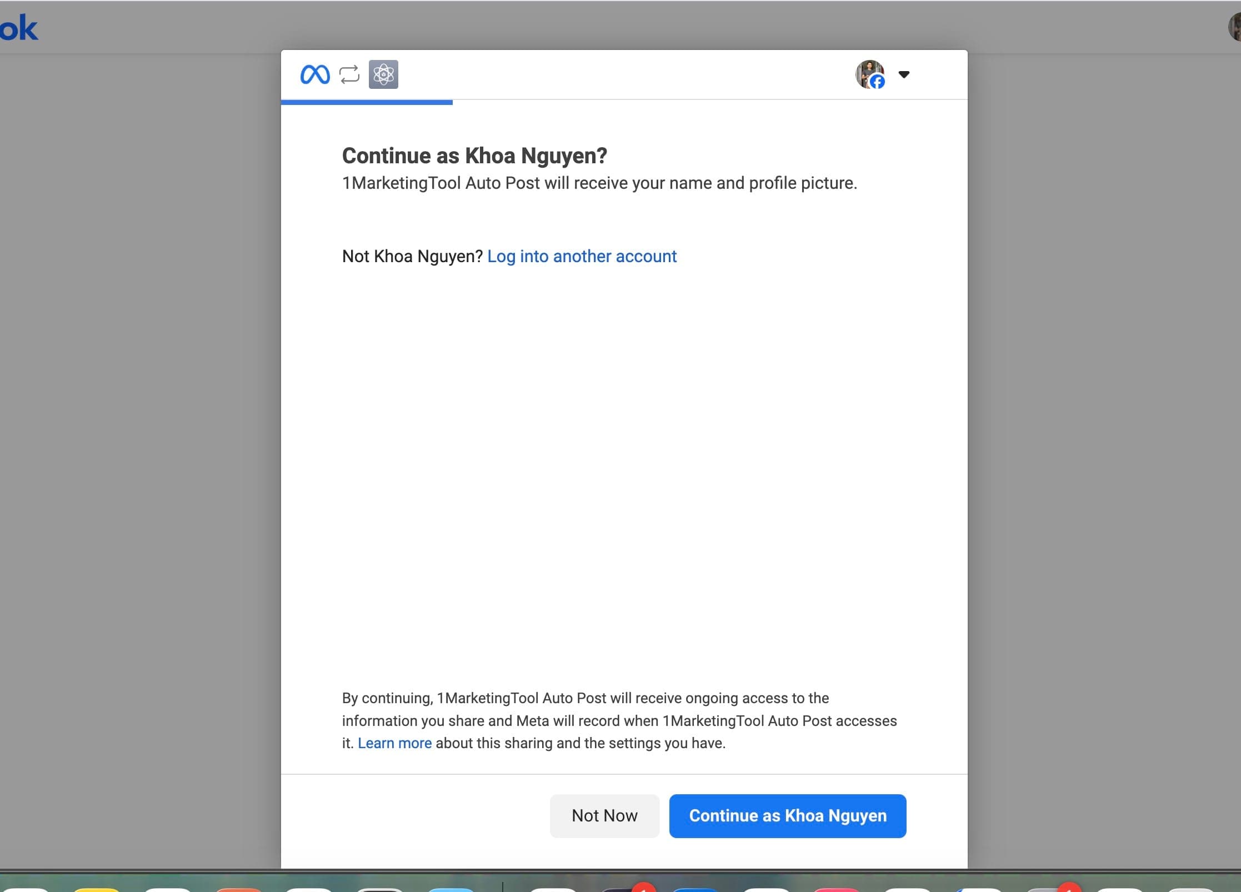The height and width of the screenshot is (892, 1241).
Task: Click the 'Continue as Khoa Nguyen?' heading
Action: [474, 156]
